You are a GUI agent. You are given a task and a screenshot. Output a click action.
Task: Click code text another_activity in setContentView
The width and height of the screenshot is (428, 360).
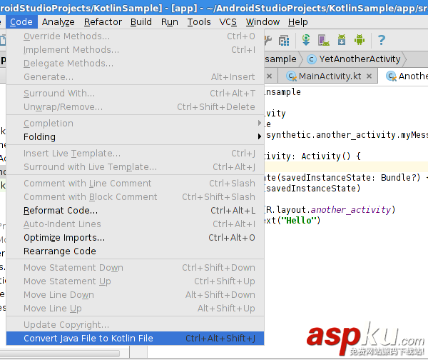[x=351, y=210]
